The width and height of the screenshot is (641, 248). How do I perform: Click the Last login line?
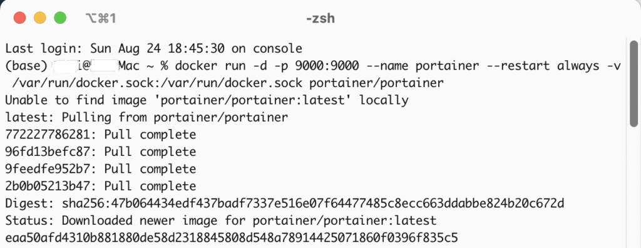pyautogui.click(x=153, y=49)
